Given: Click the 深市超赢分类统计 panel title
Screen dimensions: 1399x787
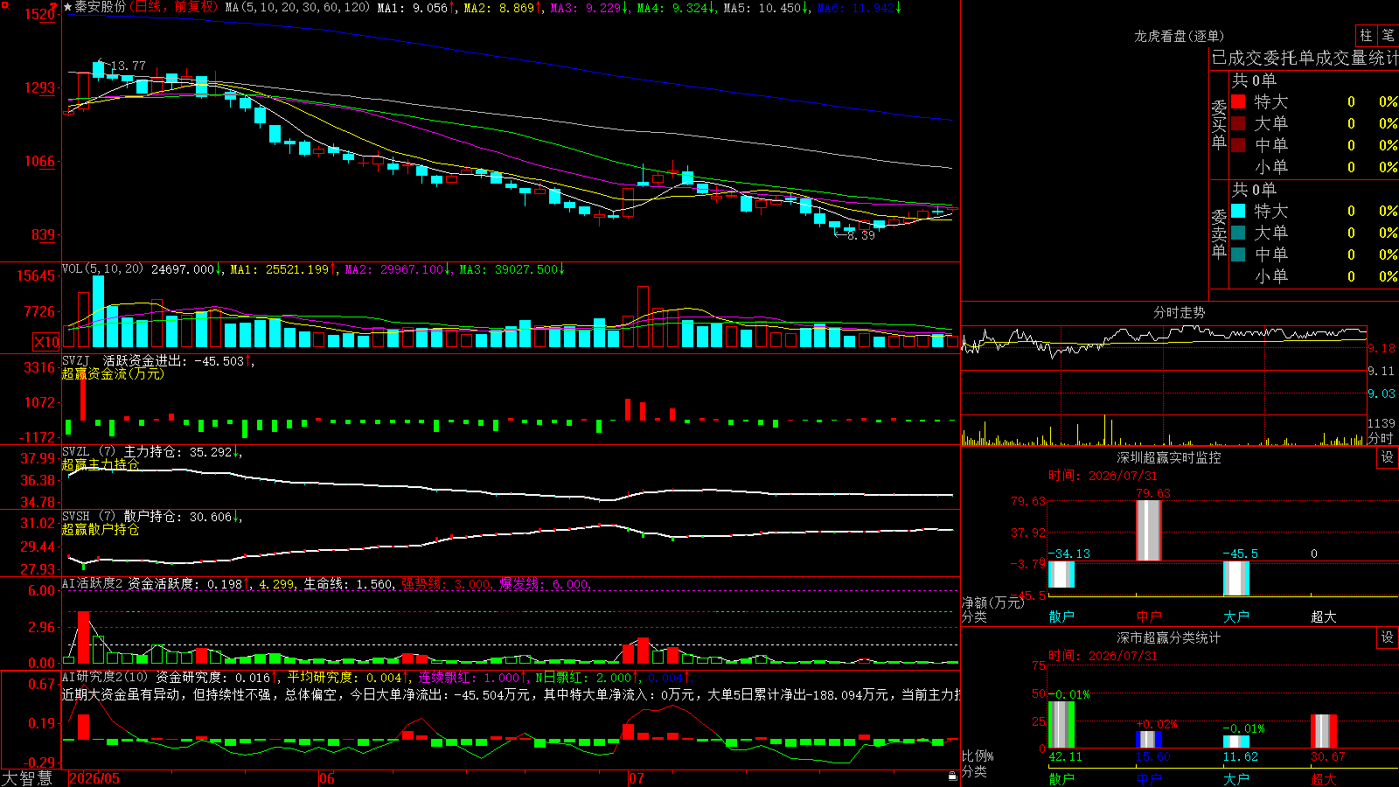Looking at the screenshot, I should tap(1168, 637).
